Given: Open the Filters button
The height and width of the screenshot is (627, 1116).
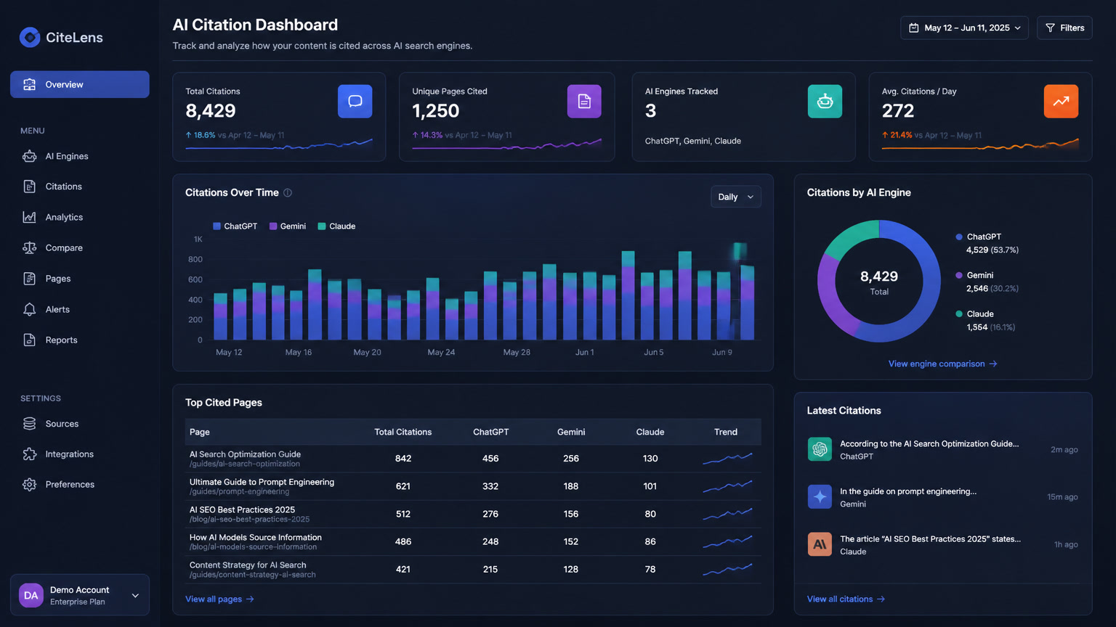Looking at the screenshot, I should pyautogui.click(x=1064, y=28).
